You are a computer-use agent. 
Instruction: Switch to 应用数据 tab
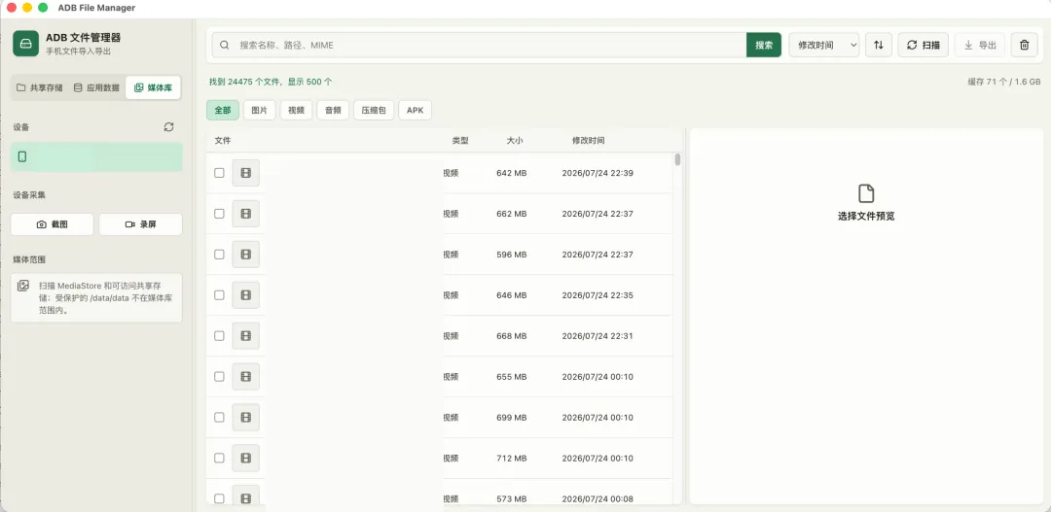[95, 87]
